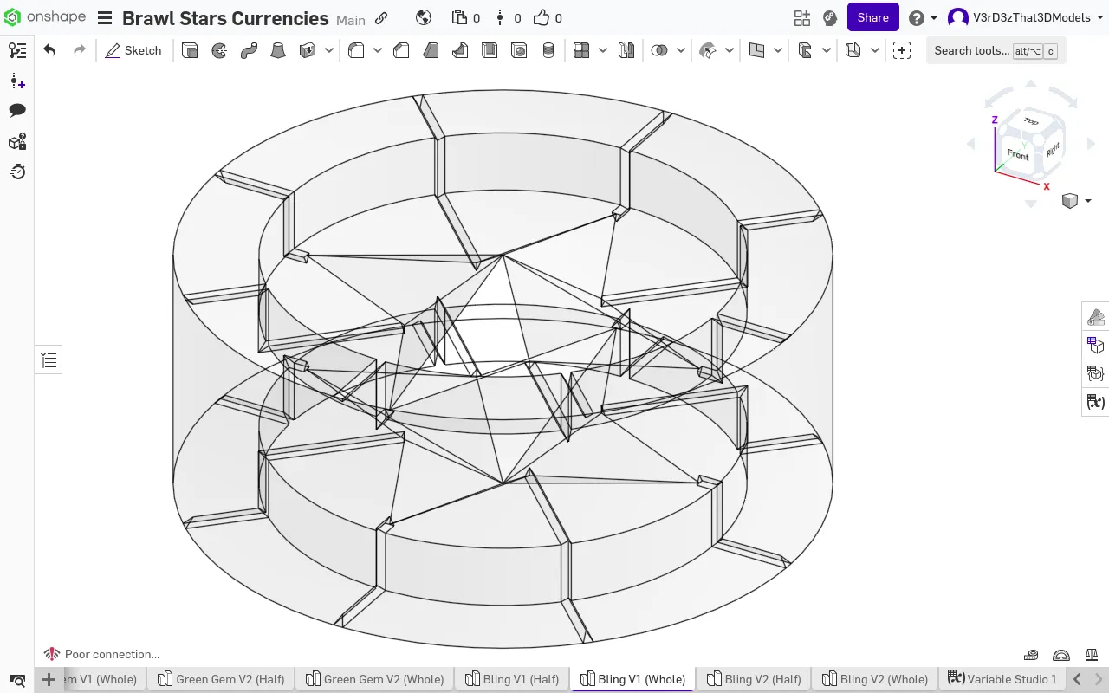The height and width of the screenshot is (693, 1109).
Task: Select the Shell tool icon
Action: (x=490, y=50)
